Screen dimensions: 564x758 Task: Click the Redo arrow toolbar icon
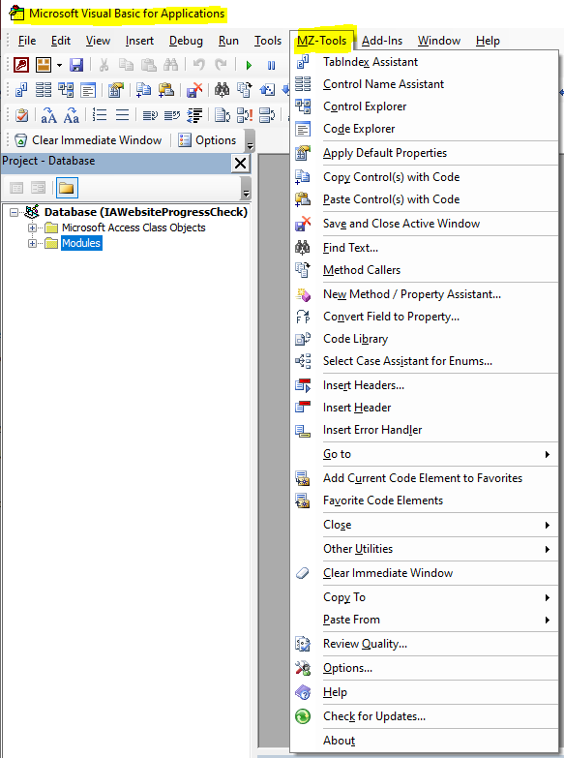221,65
